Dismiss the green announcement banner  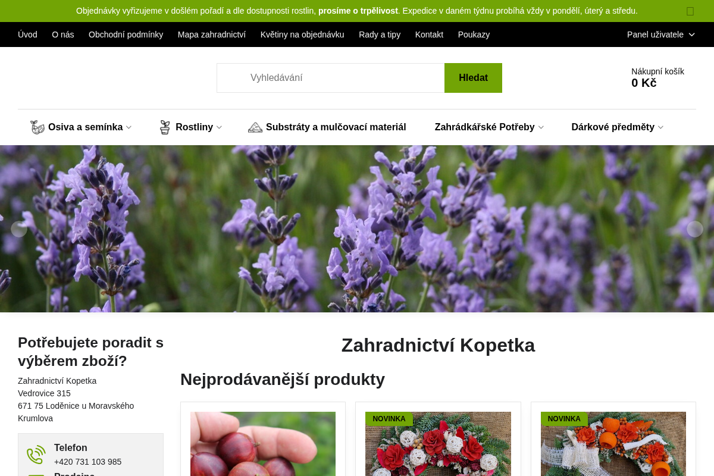click(690, 11)
